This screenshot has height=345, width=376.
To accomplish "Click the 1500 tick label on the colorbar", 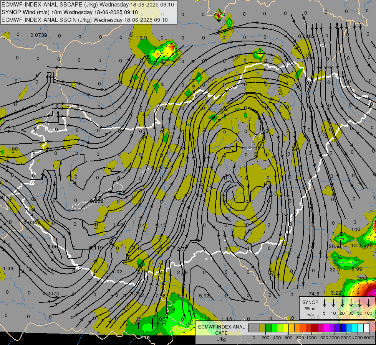I will tap(323, 338).
